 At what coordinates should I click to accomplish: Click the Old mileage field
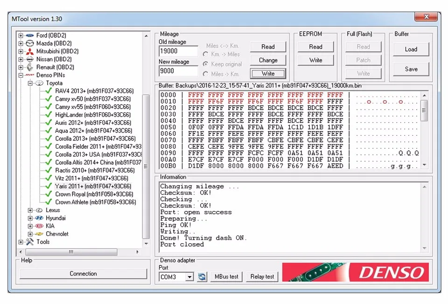(178, 51)
